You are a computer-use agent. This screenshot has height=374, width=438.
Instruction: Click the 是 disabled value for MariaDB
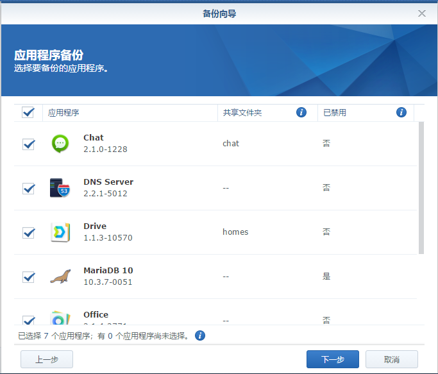click(x=326, y=276)
